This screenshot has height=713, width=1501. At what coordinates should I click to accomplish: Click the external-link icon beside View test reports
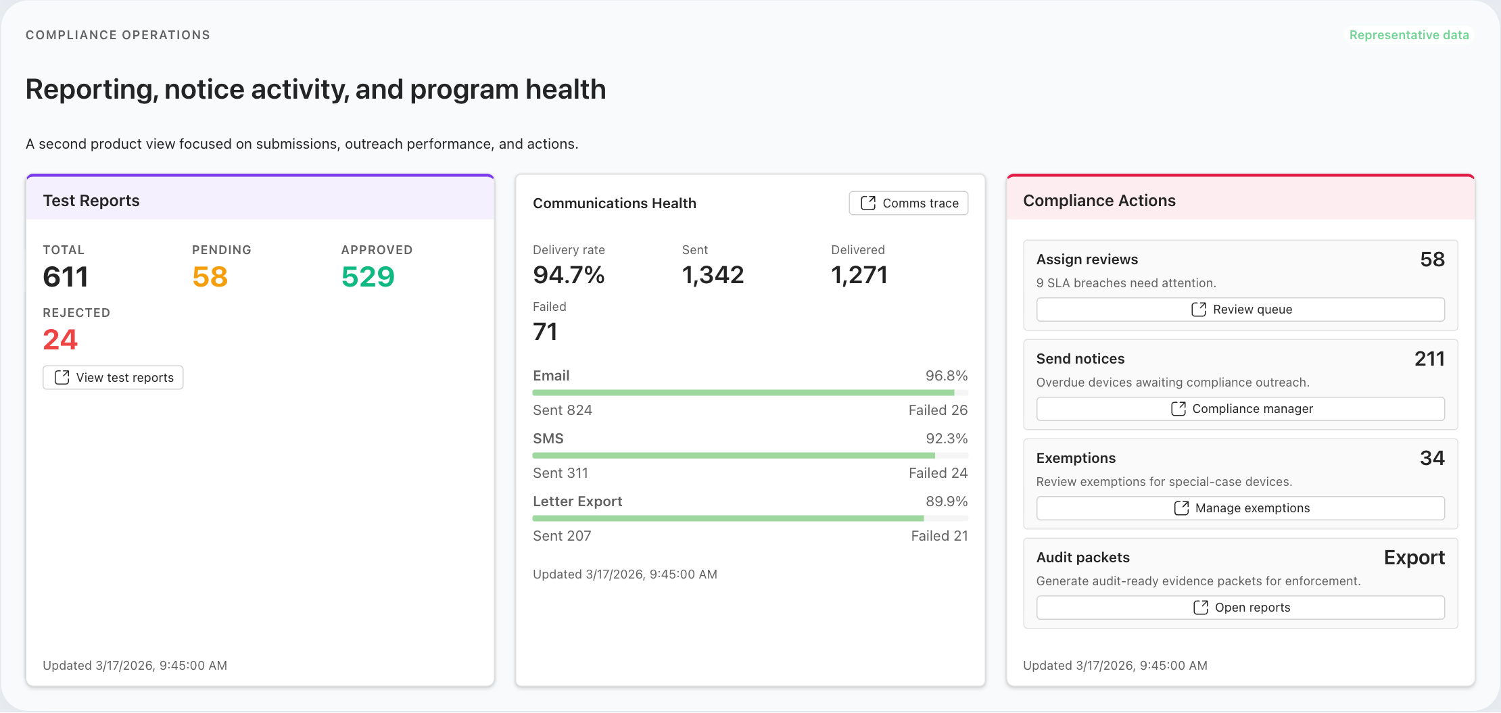tap(62, 377)
